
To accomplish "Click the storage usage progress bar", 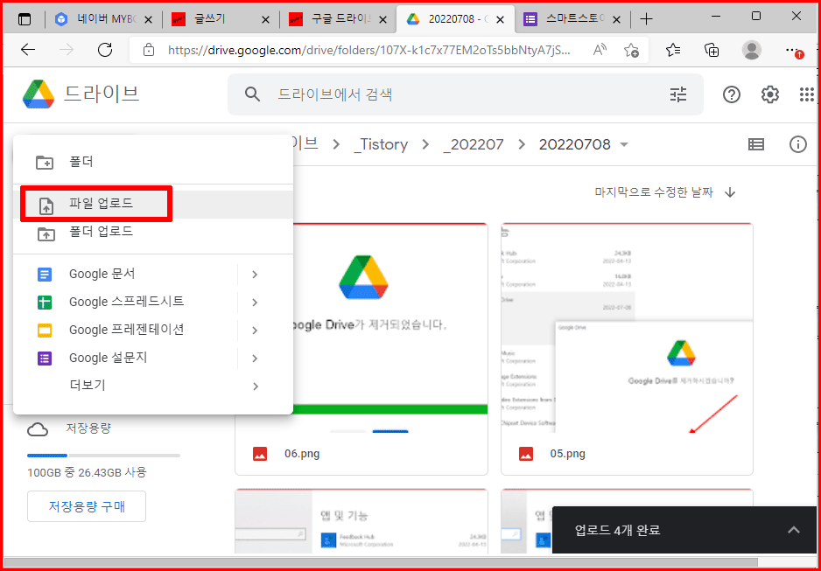I will tap(103, 456).
